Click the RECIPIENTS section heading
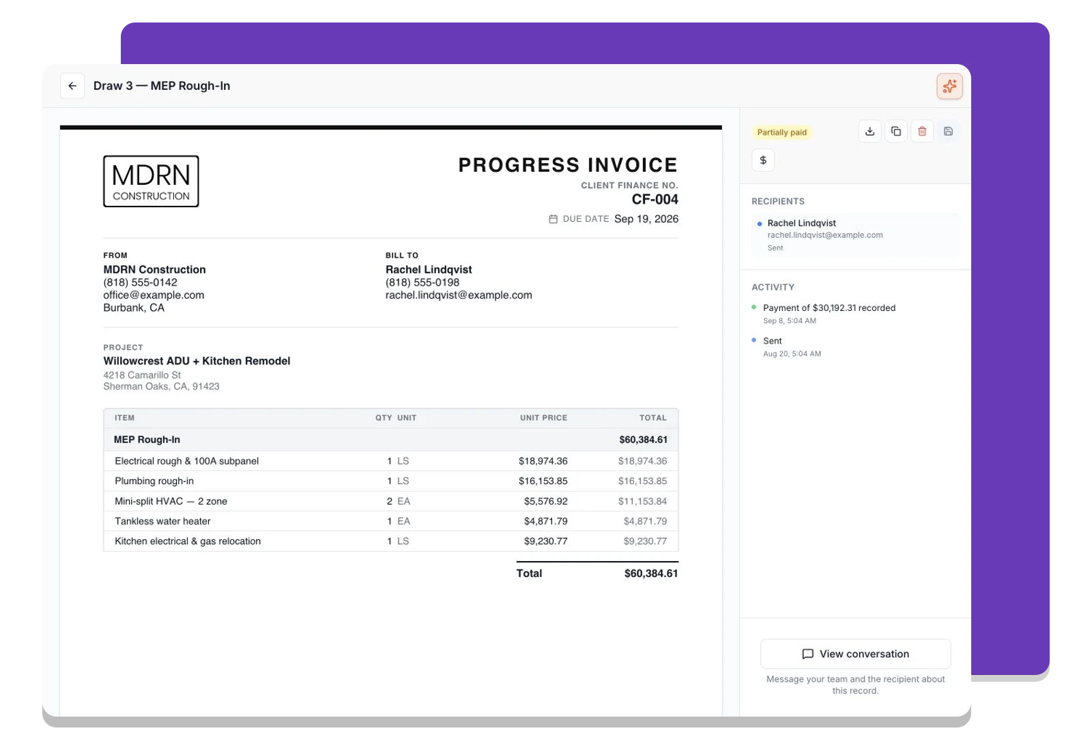The width and height of the screenshot is (1092, 750). pos(778,202)
